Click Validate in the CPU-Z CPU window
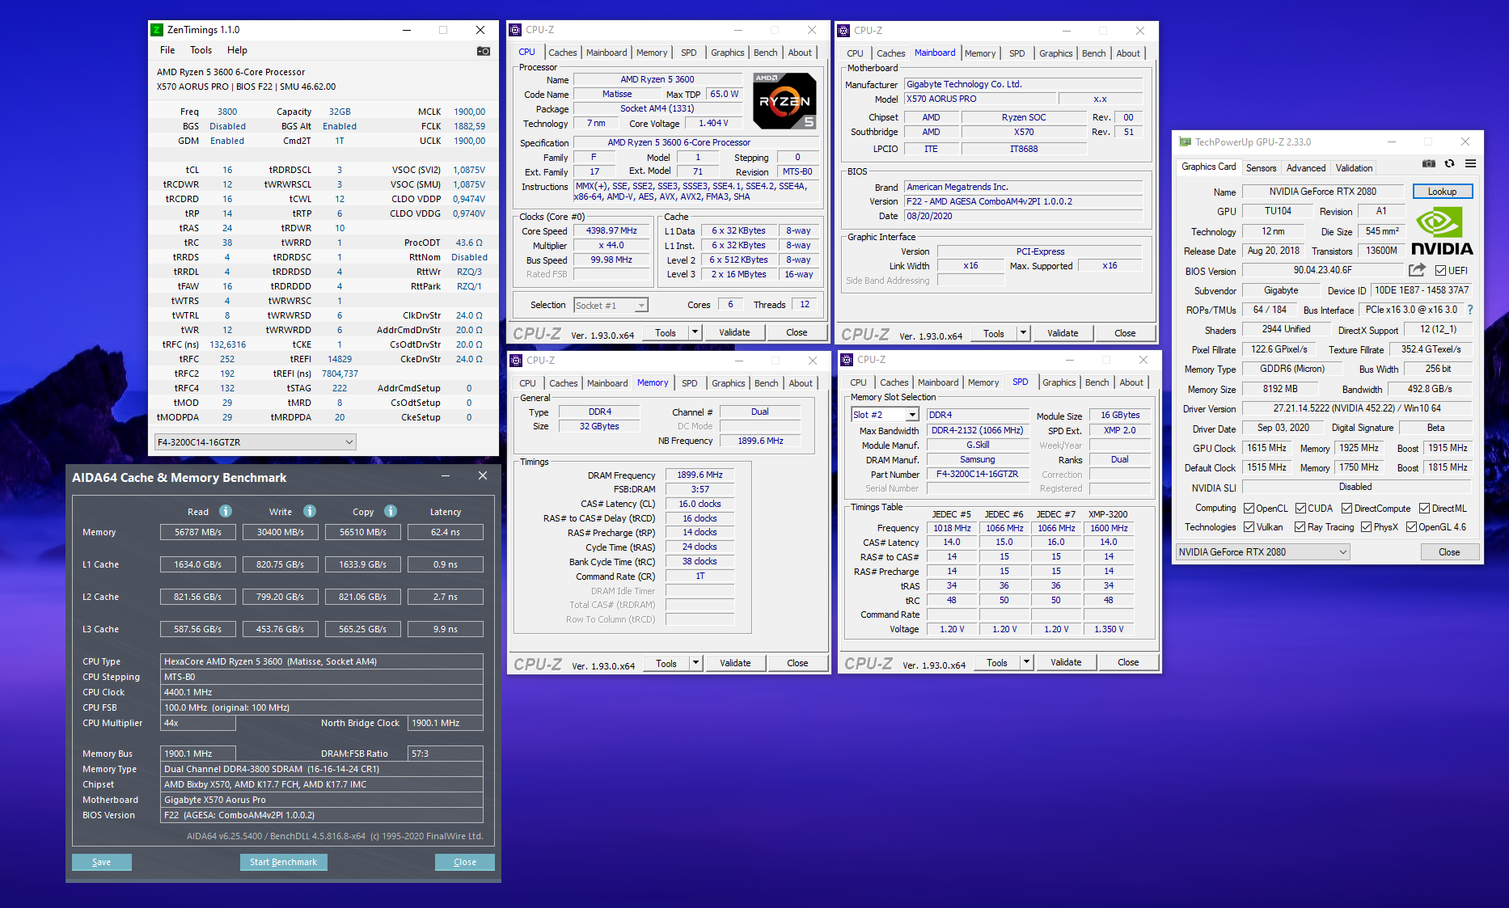This screenshot has height=908, width=1509. [734, 332]
